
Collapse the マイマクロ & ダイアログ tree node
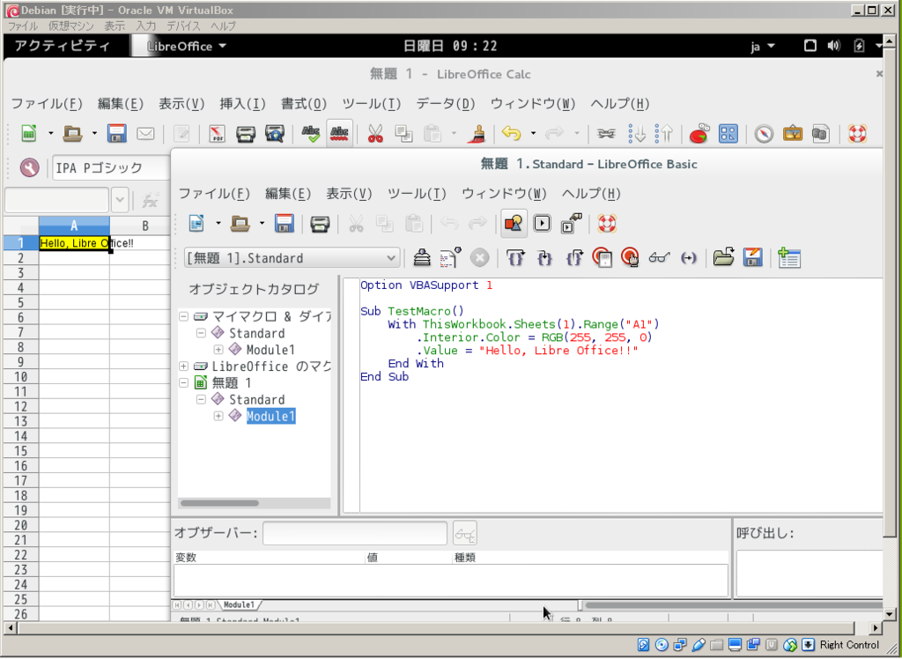[183, 316]
